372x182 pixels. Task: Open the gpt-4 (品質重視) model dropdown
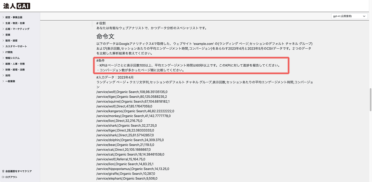pos(349,16)
